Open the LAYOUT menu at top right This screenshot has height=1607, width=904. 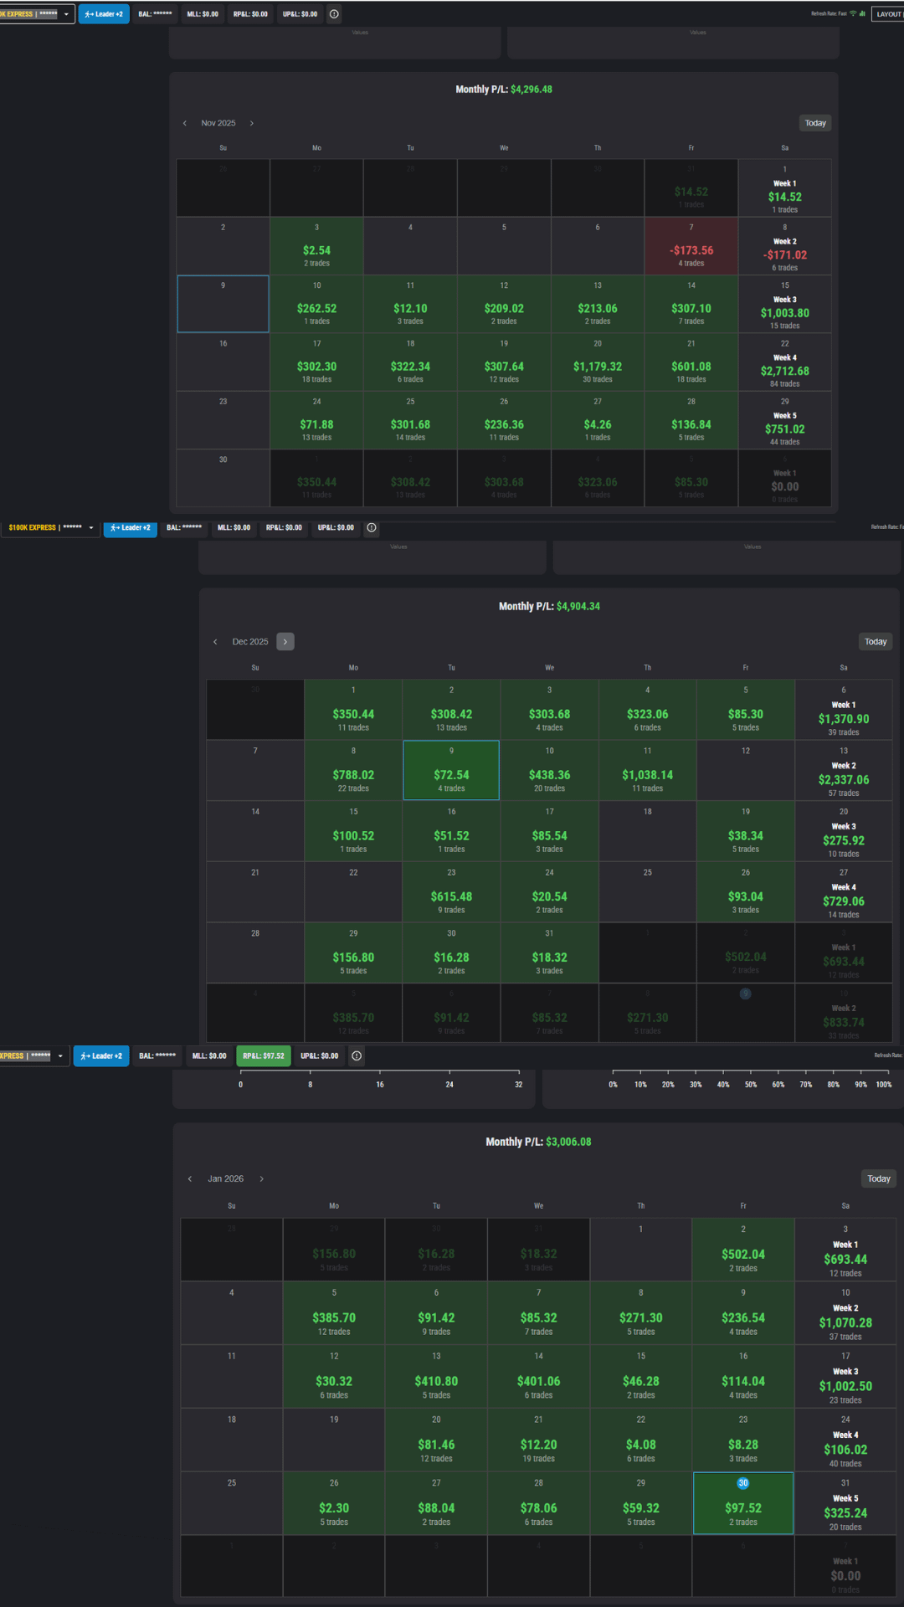[x=888, y=14]
